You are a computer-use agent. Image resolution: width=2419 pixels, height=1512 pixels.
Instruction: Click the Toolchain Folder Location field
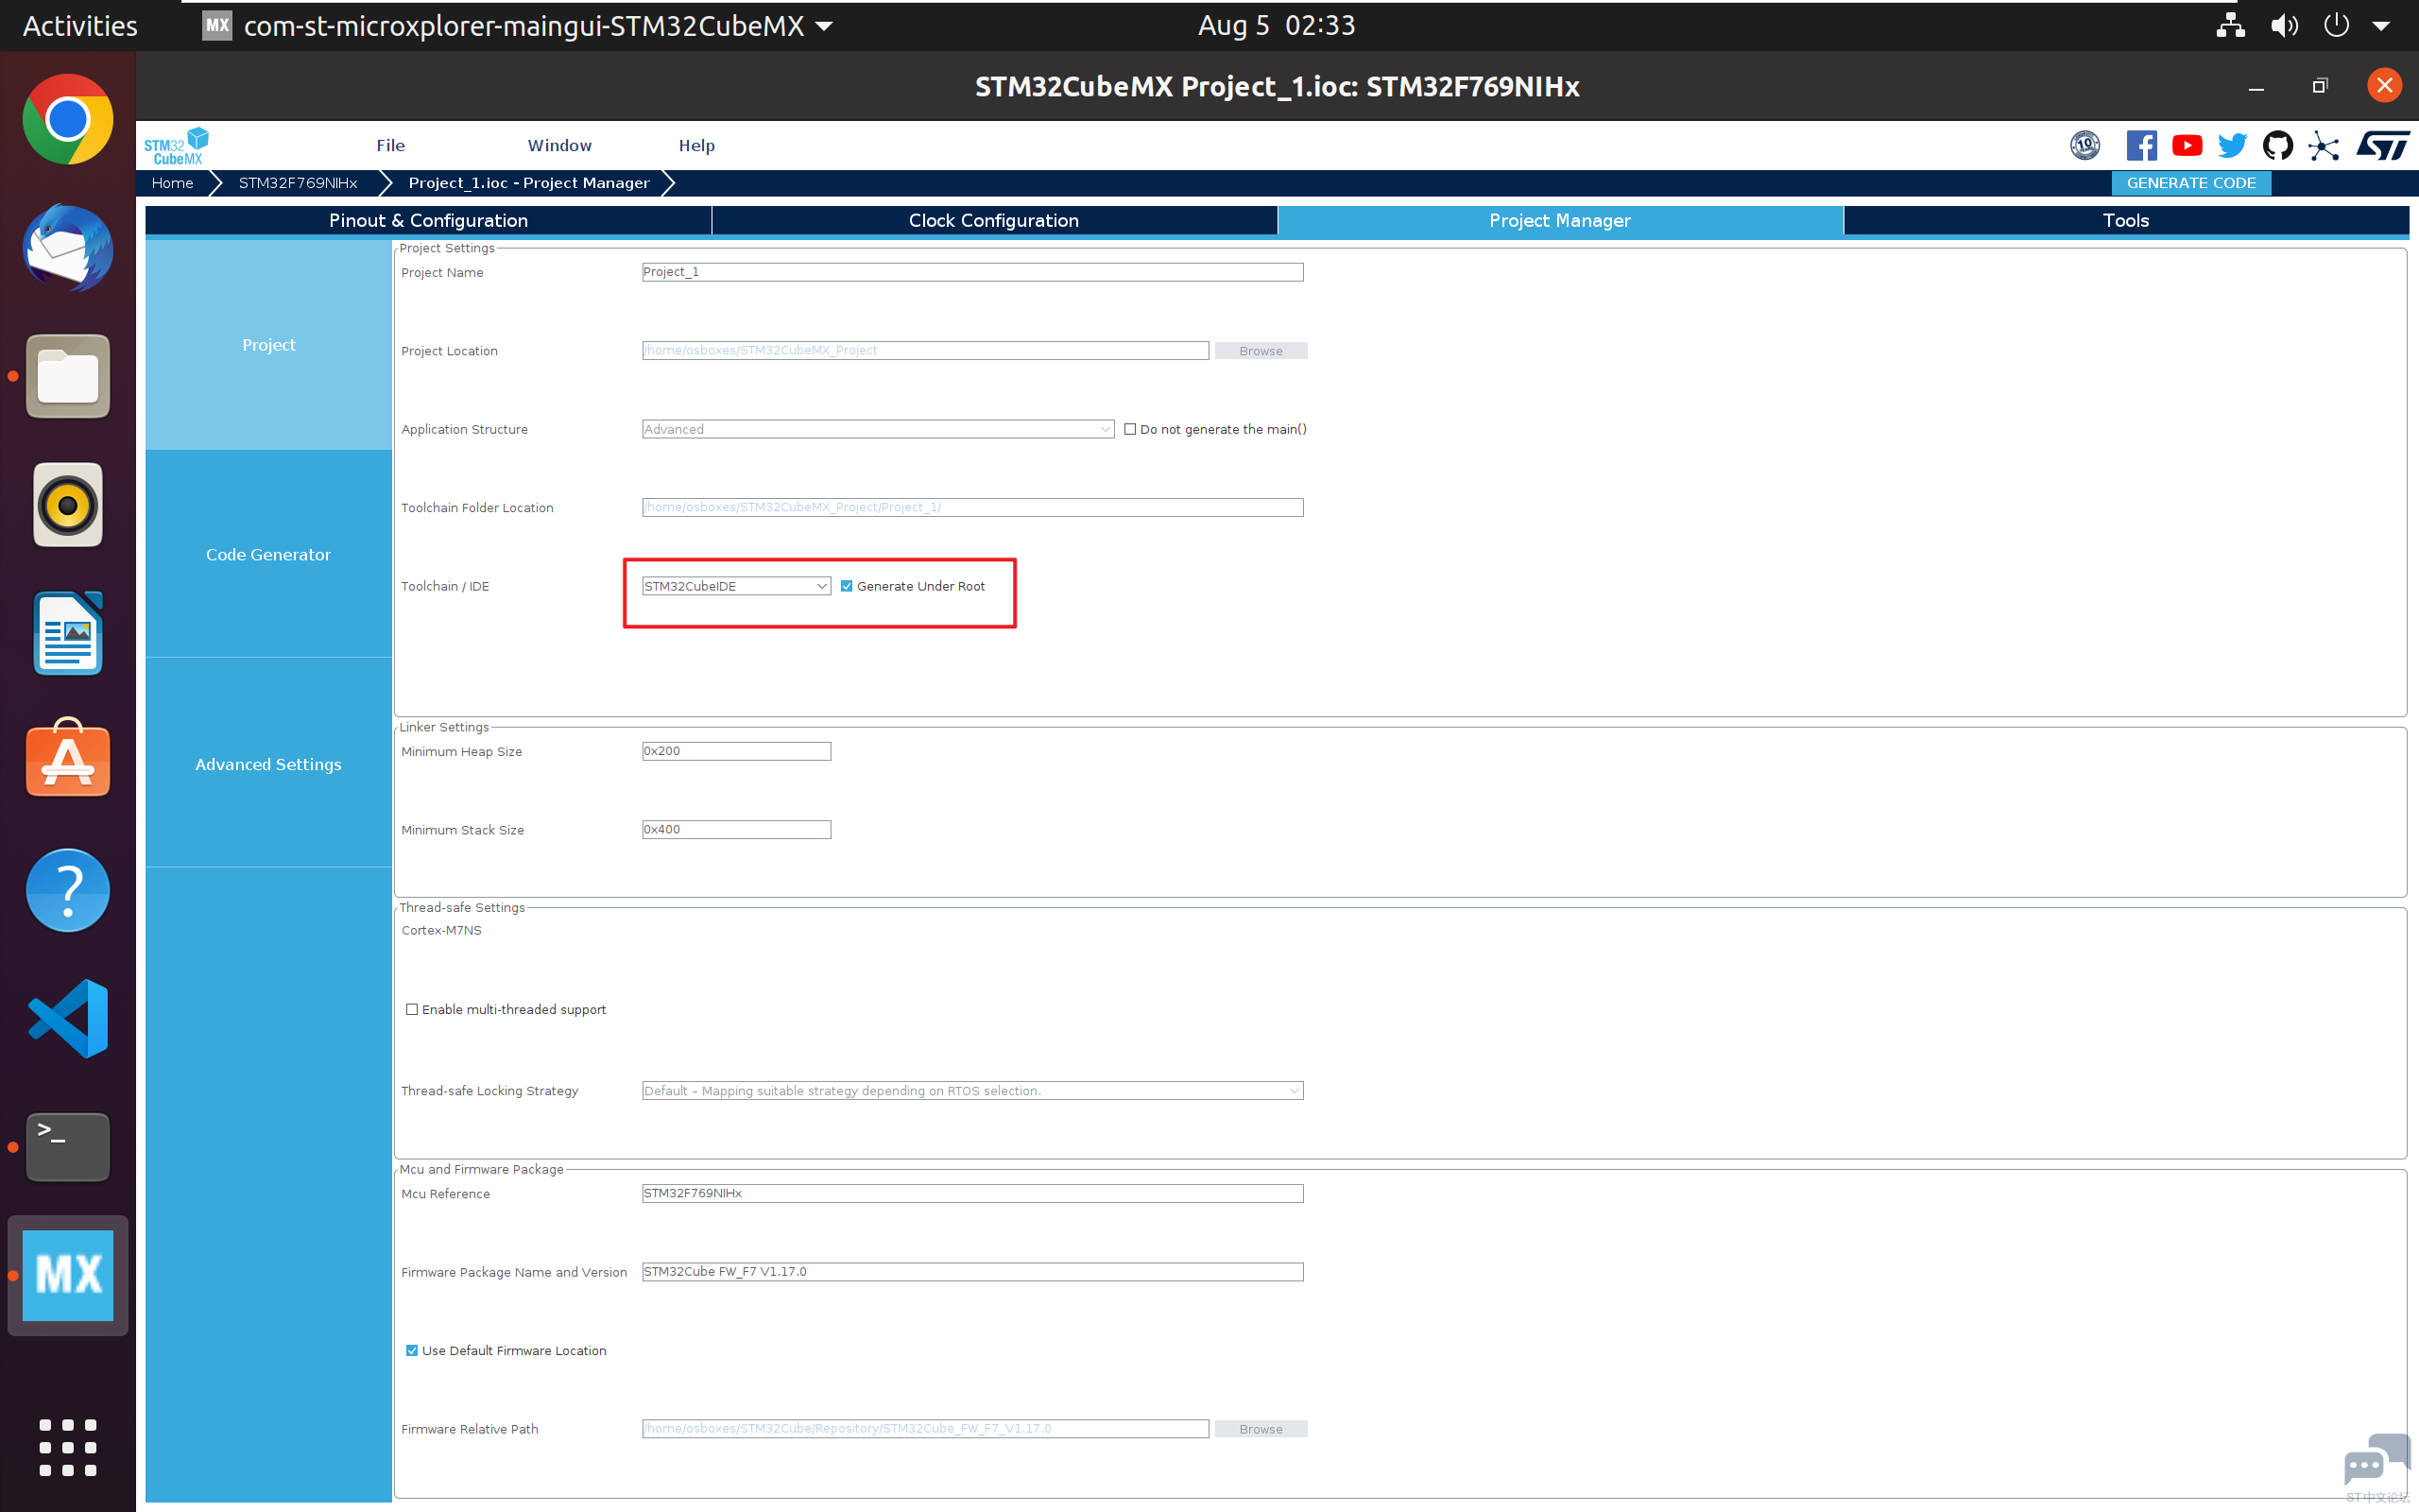point(972,508)
